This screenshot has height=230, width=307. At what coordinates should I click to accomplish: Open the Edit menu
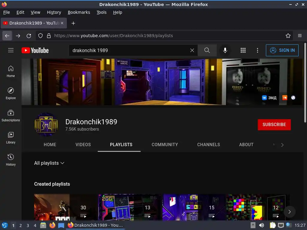coord(20,12)
